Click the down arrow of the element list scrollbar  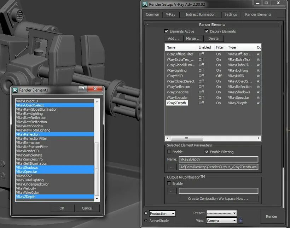pyautogui.click(x=97, y=199)
